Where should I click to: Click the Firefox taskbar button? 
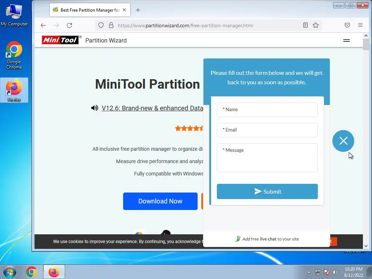[x=54, y=272]
